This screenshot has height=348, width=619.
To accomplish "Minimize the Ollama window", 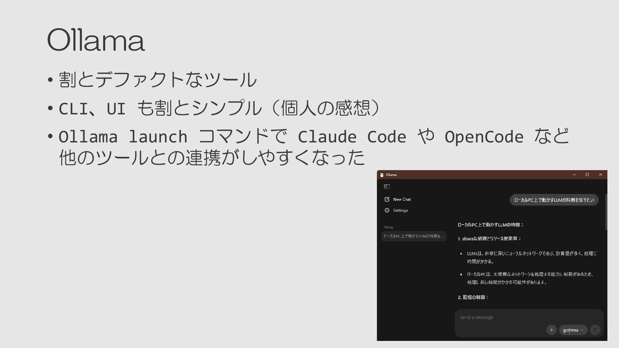I will 574,175.
